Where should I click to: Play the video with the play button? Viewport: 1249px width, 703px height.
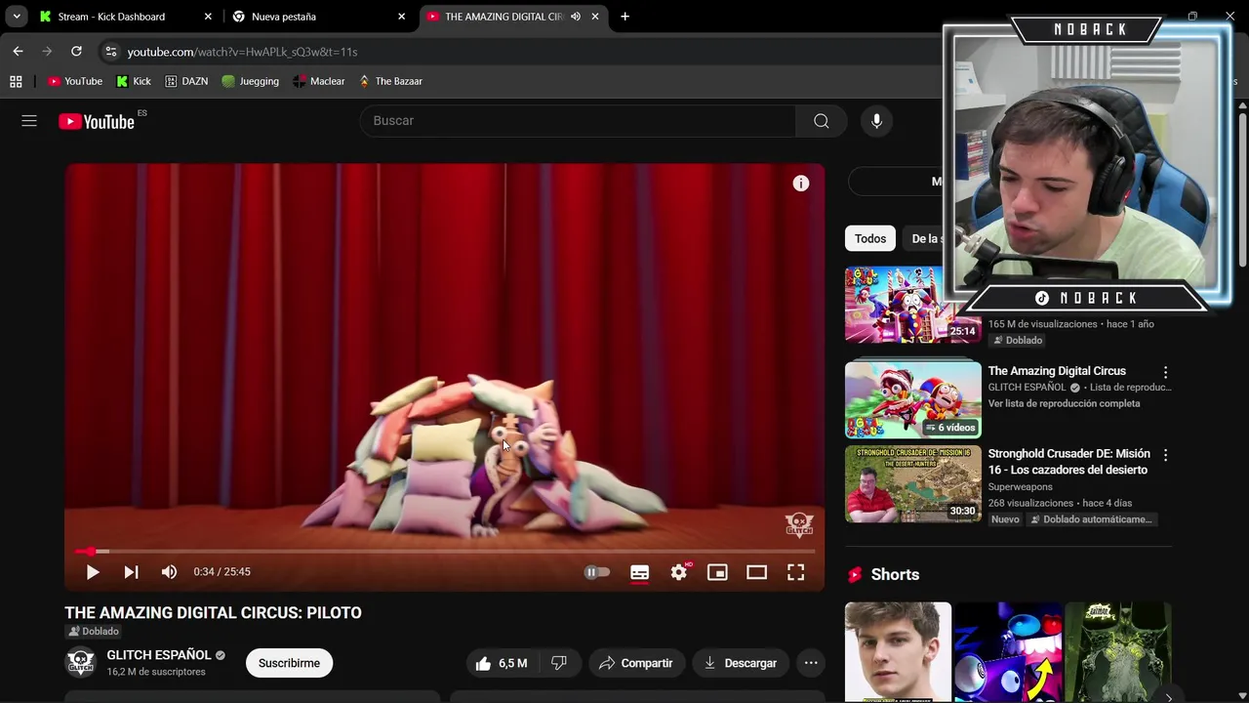click(x=93, y=572)
